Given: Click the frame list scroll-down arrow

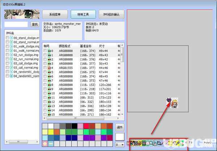Looking at the screenshot, I should click(122, 114).
